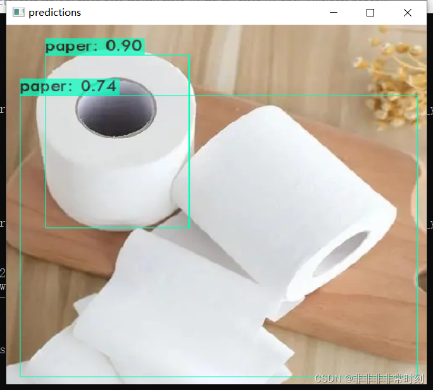Viewport: 433px width, 390px height.
Task: Close the predictions window
Action: (x=408, y=13)
